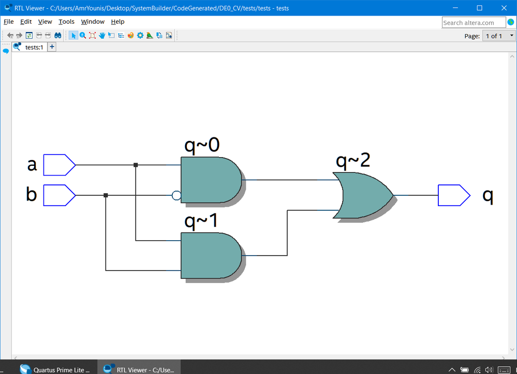Screen dimensions: 517x374
Task: Open the touch keyboard tray icon
Action: (504, 370)
